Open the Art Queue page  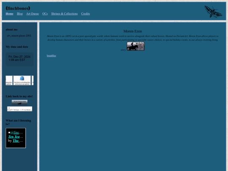click(33, 14)
